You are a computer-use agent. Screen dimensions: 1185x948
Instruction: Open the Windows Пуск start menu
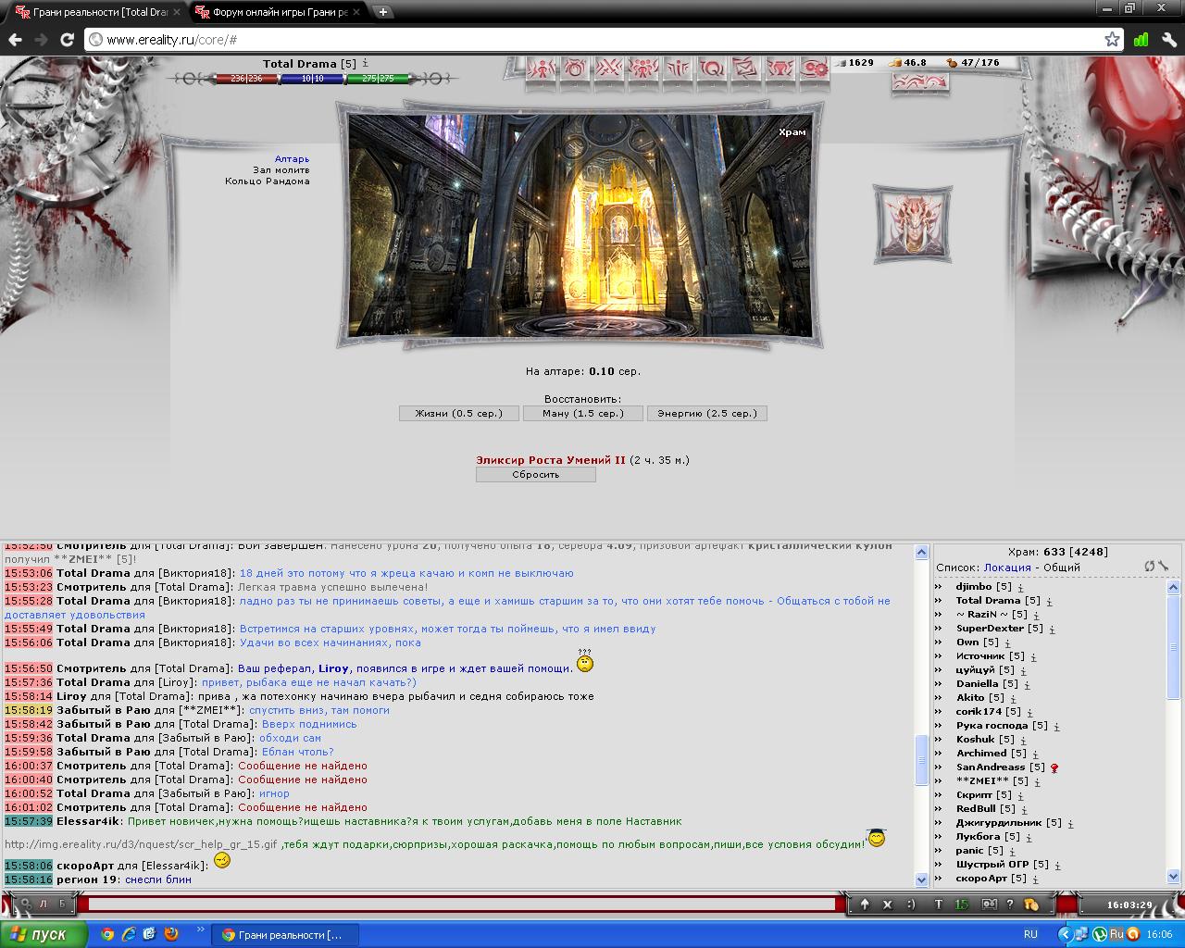point(44,934)
